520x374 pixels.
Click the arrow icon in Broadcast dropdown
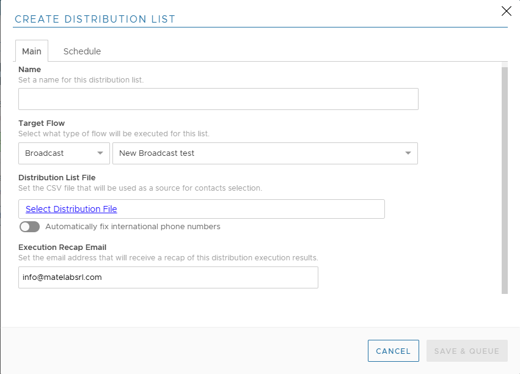tap(100, 153)
